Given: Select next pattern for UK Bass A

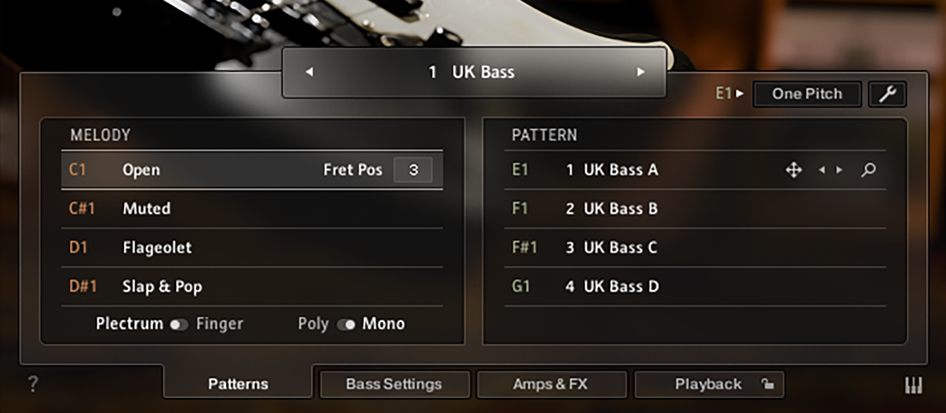Looking at the screenshot, I should point(839,170).
